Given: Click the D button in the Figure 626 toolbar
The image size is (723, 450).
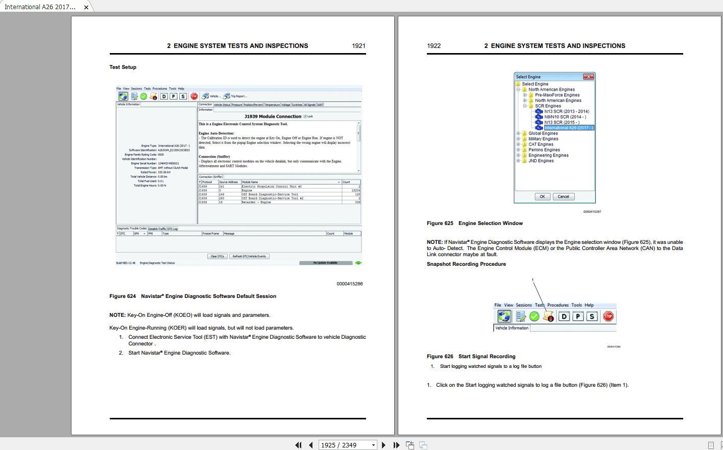Looking at the screenshot, I should [x=564, y=316].
